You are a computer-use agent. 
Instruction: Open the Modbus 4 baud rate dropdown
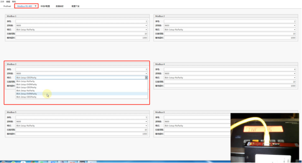tap(230, 73)
